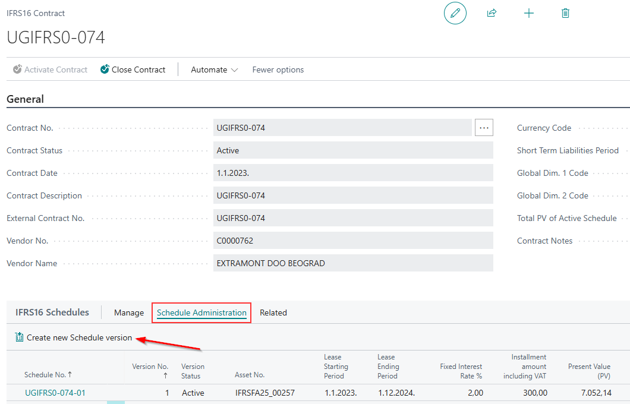Click the pencil edit icon

coord(455,13)
